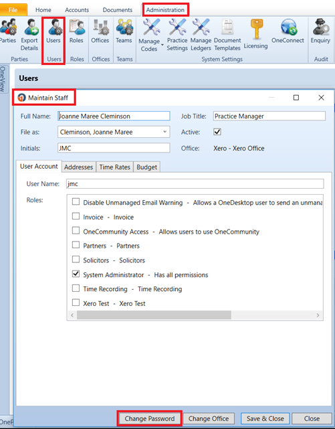
Task: Switch to the Documents ribbon tab
Action: pyautogui.click(x=118, y=10)
